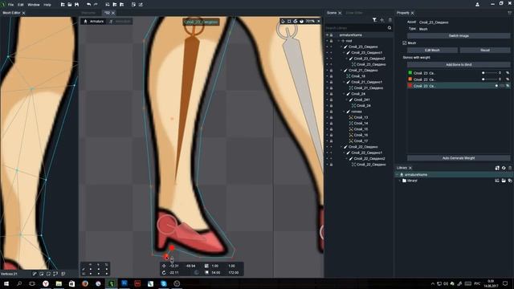Screen dimensions: 514x289
Task: Click the add plus icon in Scene panel
Action: pos(382,20)
